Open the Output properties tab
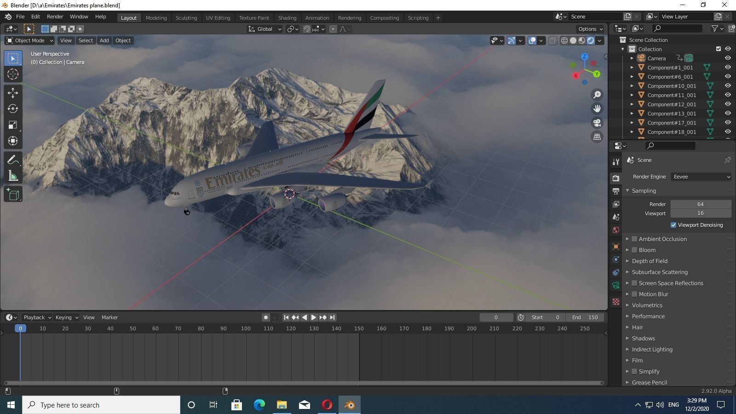The width and height of the screenshot is (736, 414). pos(616,191)
